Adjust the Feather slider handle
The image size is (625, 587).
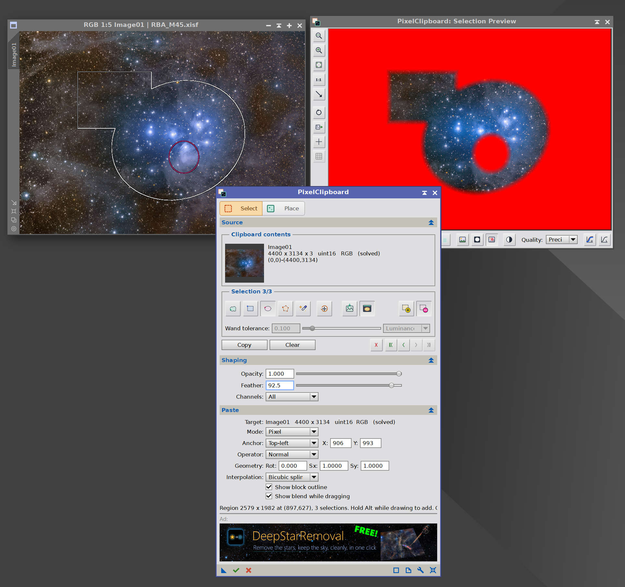point(391,385)
